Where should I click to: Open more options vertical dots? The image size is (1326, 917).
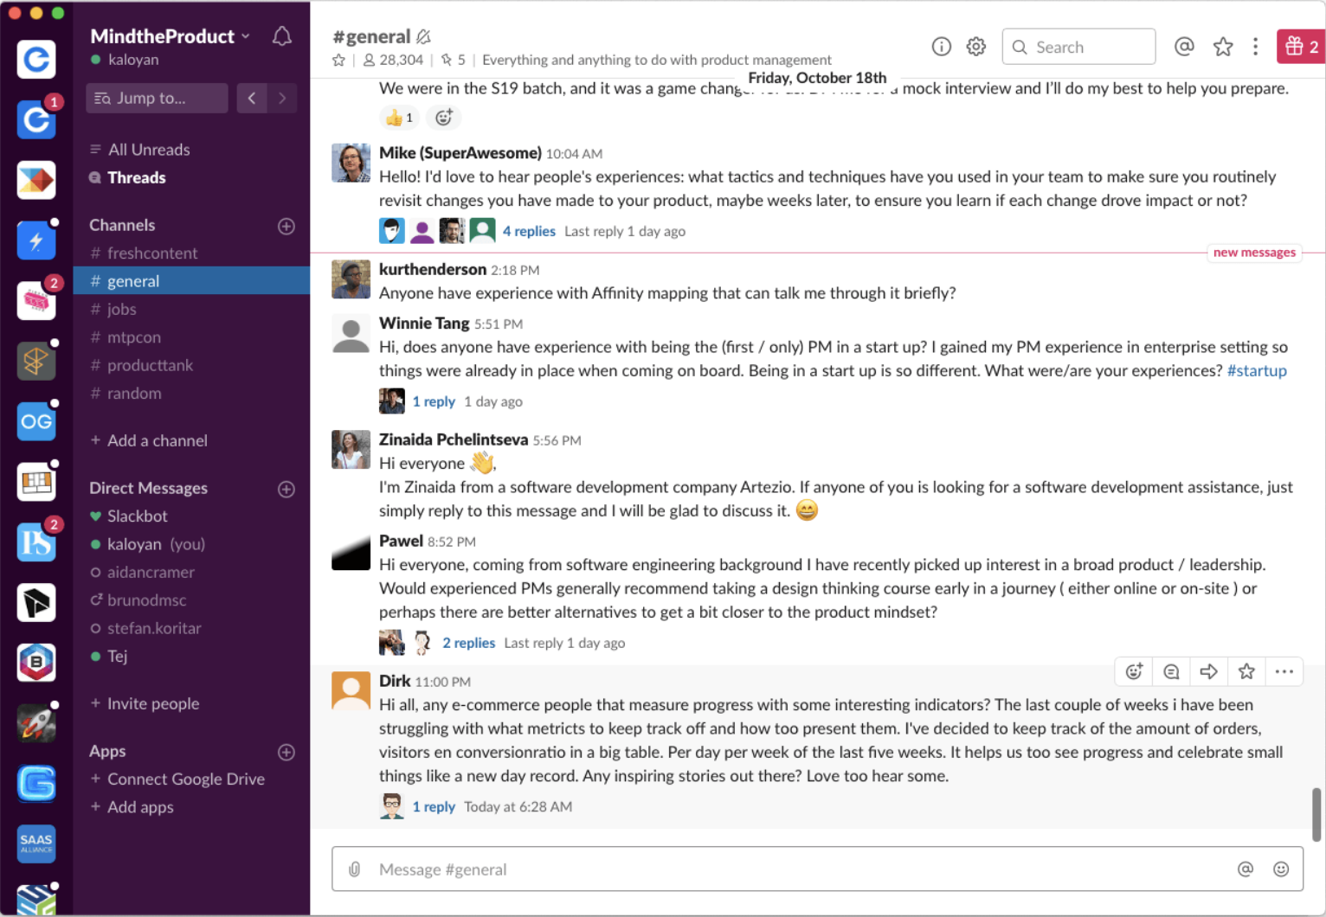pos(1255,47)
